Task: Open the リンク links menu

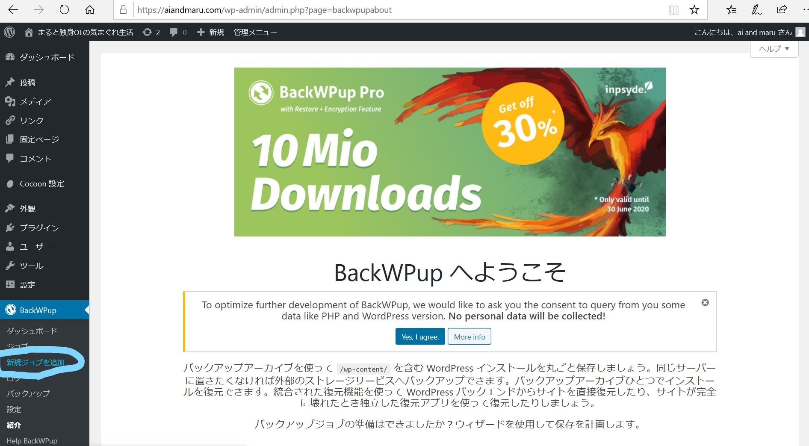Action: [x=44, y=121]
